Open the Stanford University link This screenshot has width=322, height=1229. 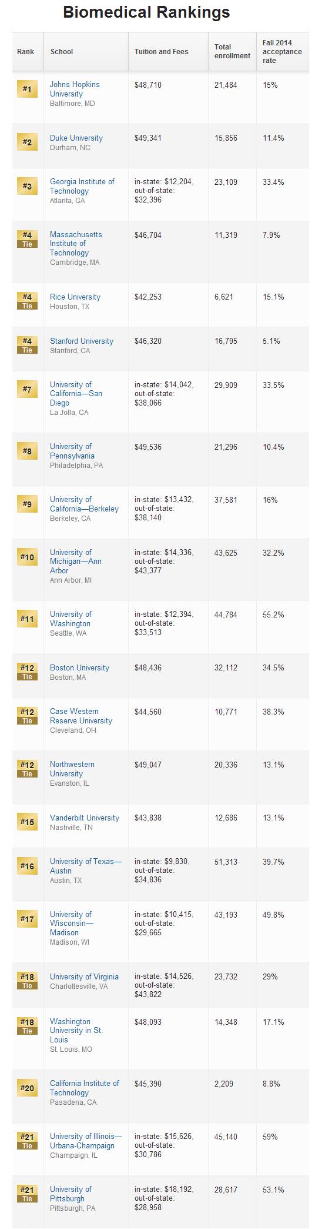82,341
